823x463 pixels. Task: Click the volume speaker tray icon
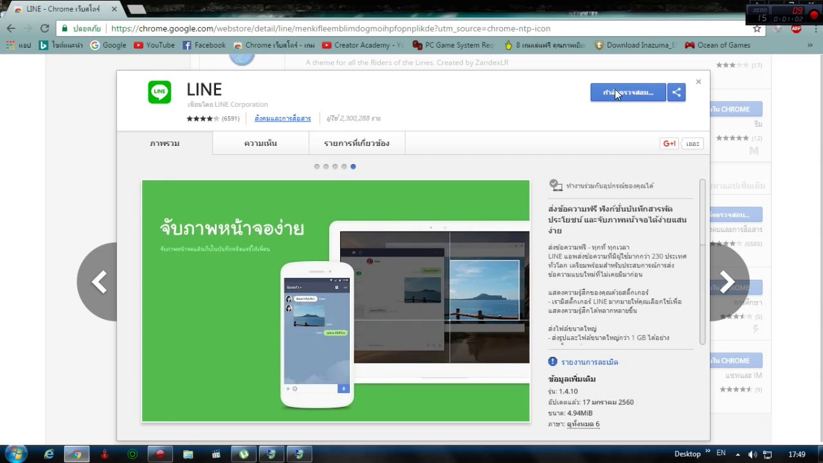(752, 454)
